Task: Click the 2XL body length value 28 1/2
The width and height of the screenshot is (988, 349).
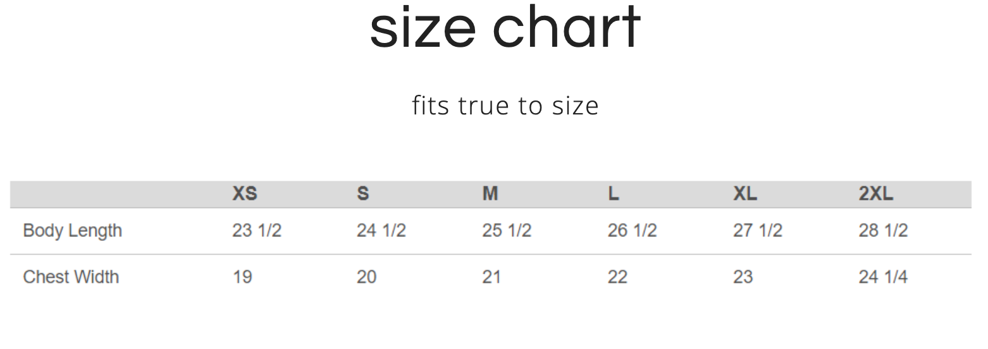Action: click(x=882, y=231)
